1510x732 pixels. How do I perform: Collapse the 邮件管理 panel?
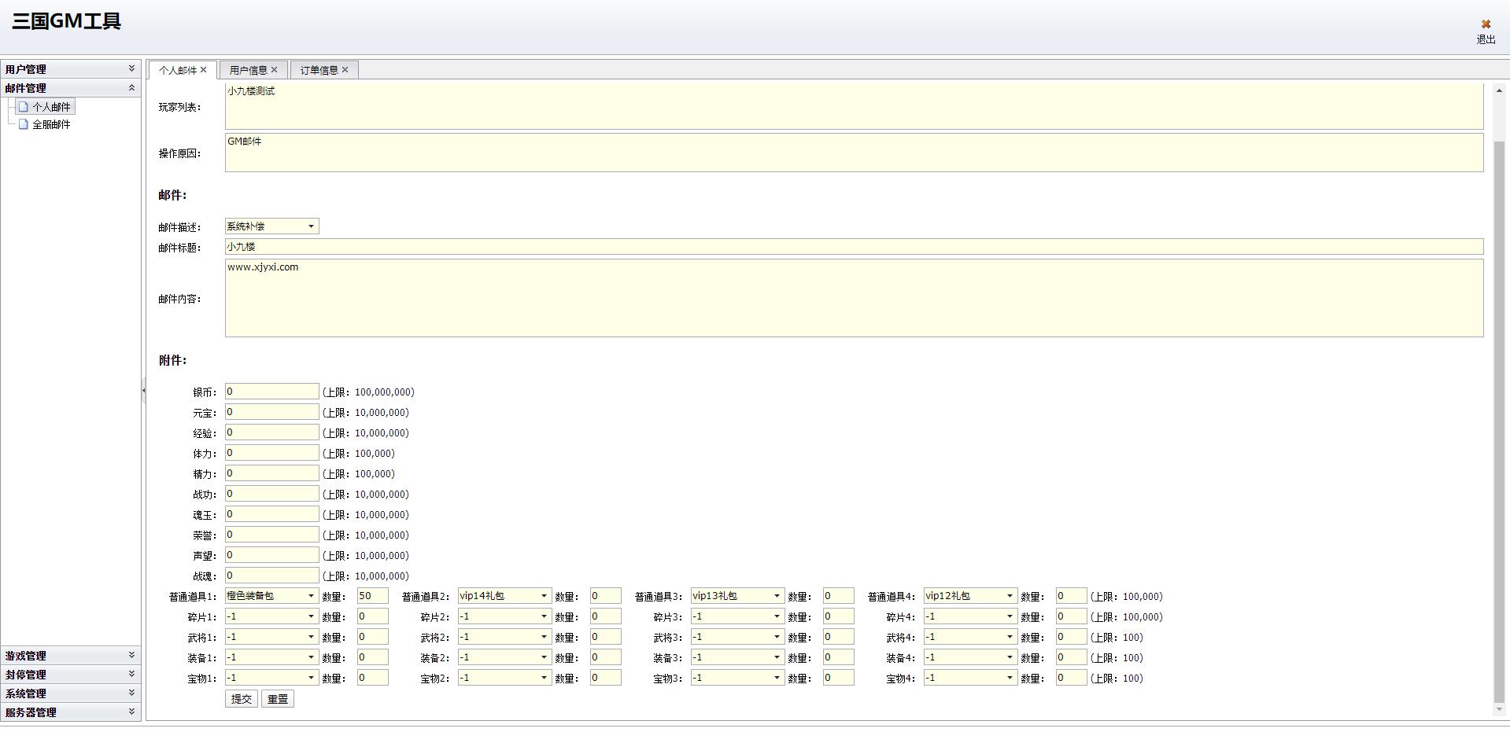click(131, 88)
